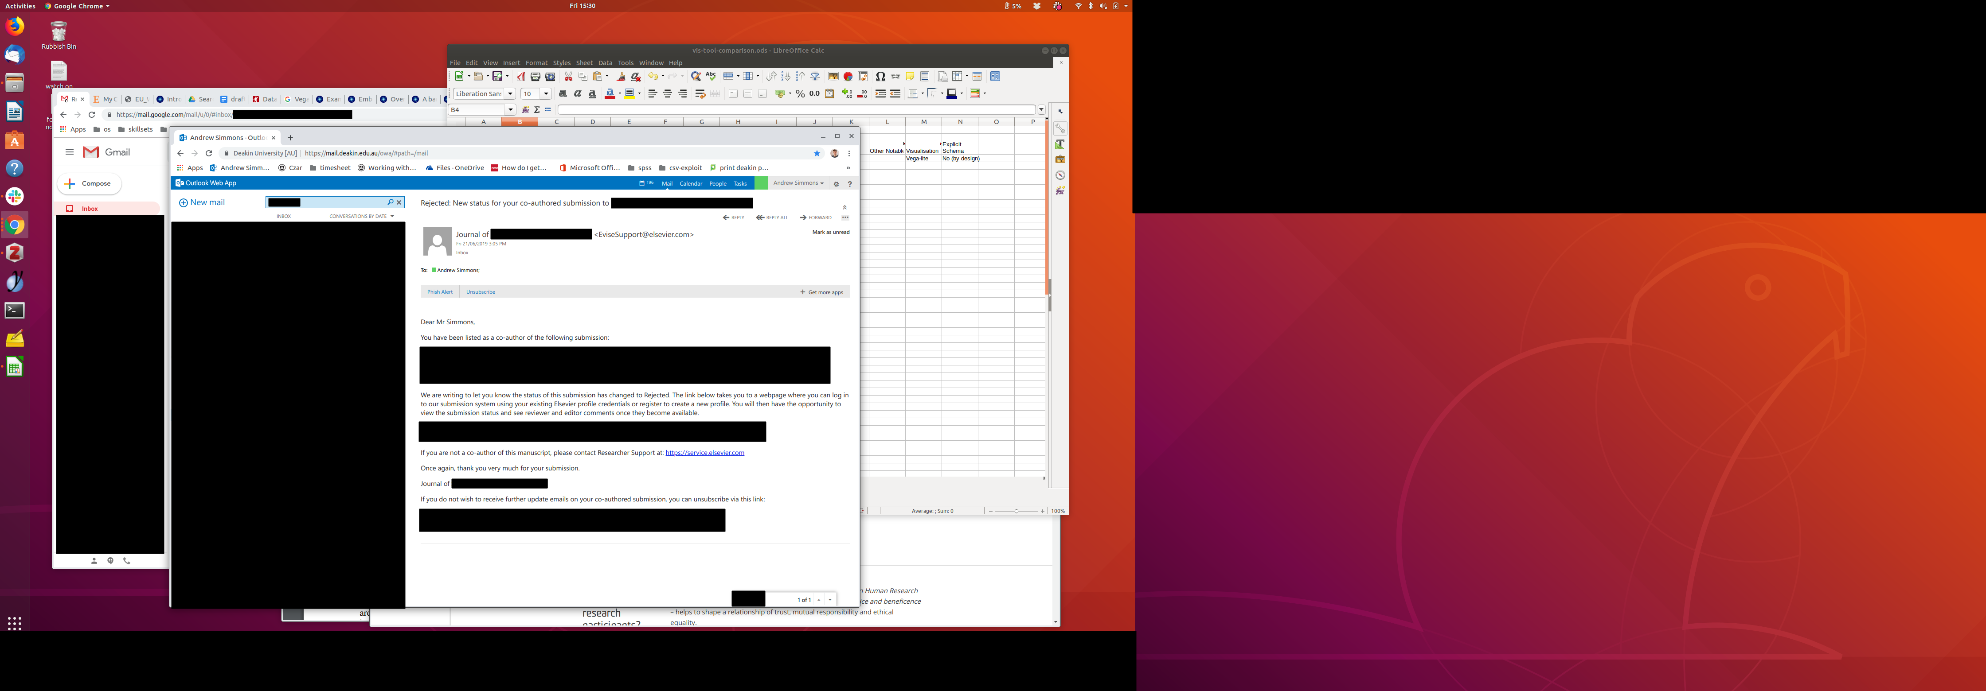The height and width of the screenshot is (691, 1986).
Task: Toggle Bold formatting in Calc toolbar
Action: point(563,94)
